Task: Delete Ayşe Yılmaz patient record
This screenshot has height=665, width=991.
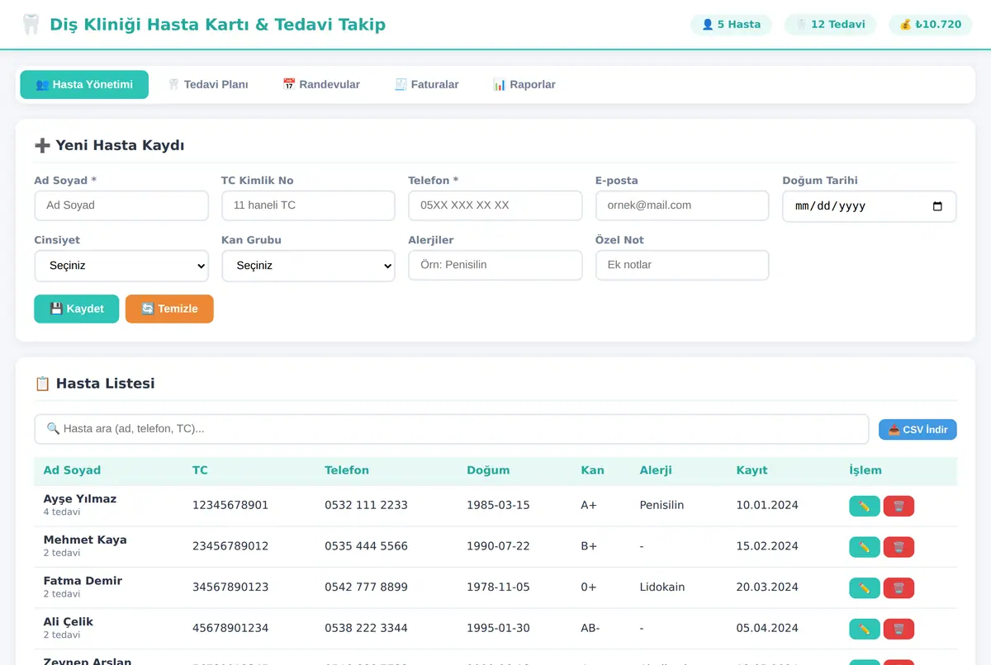Action: tap(899, 506)
